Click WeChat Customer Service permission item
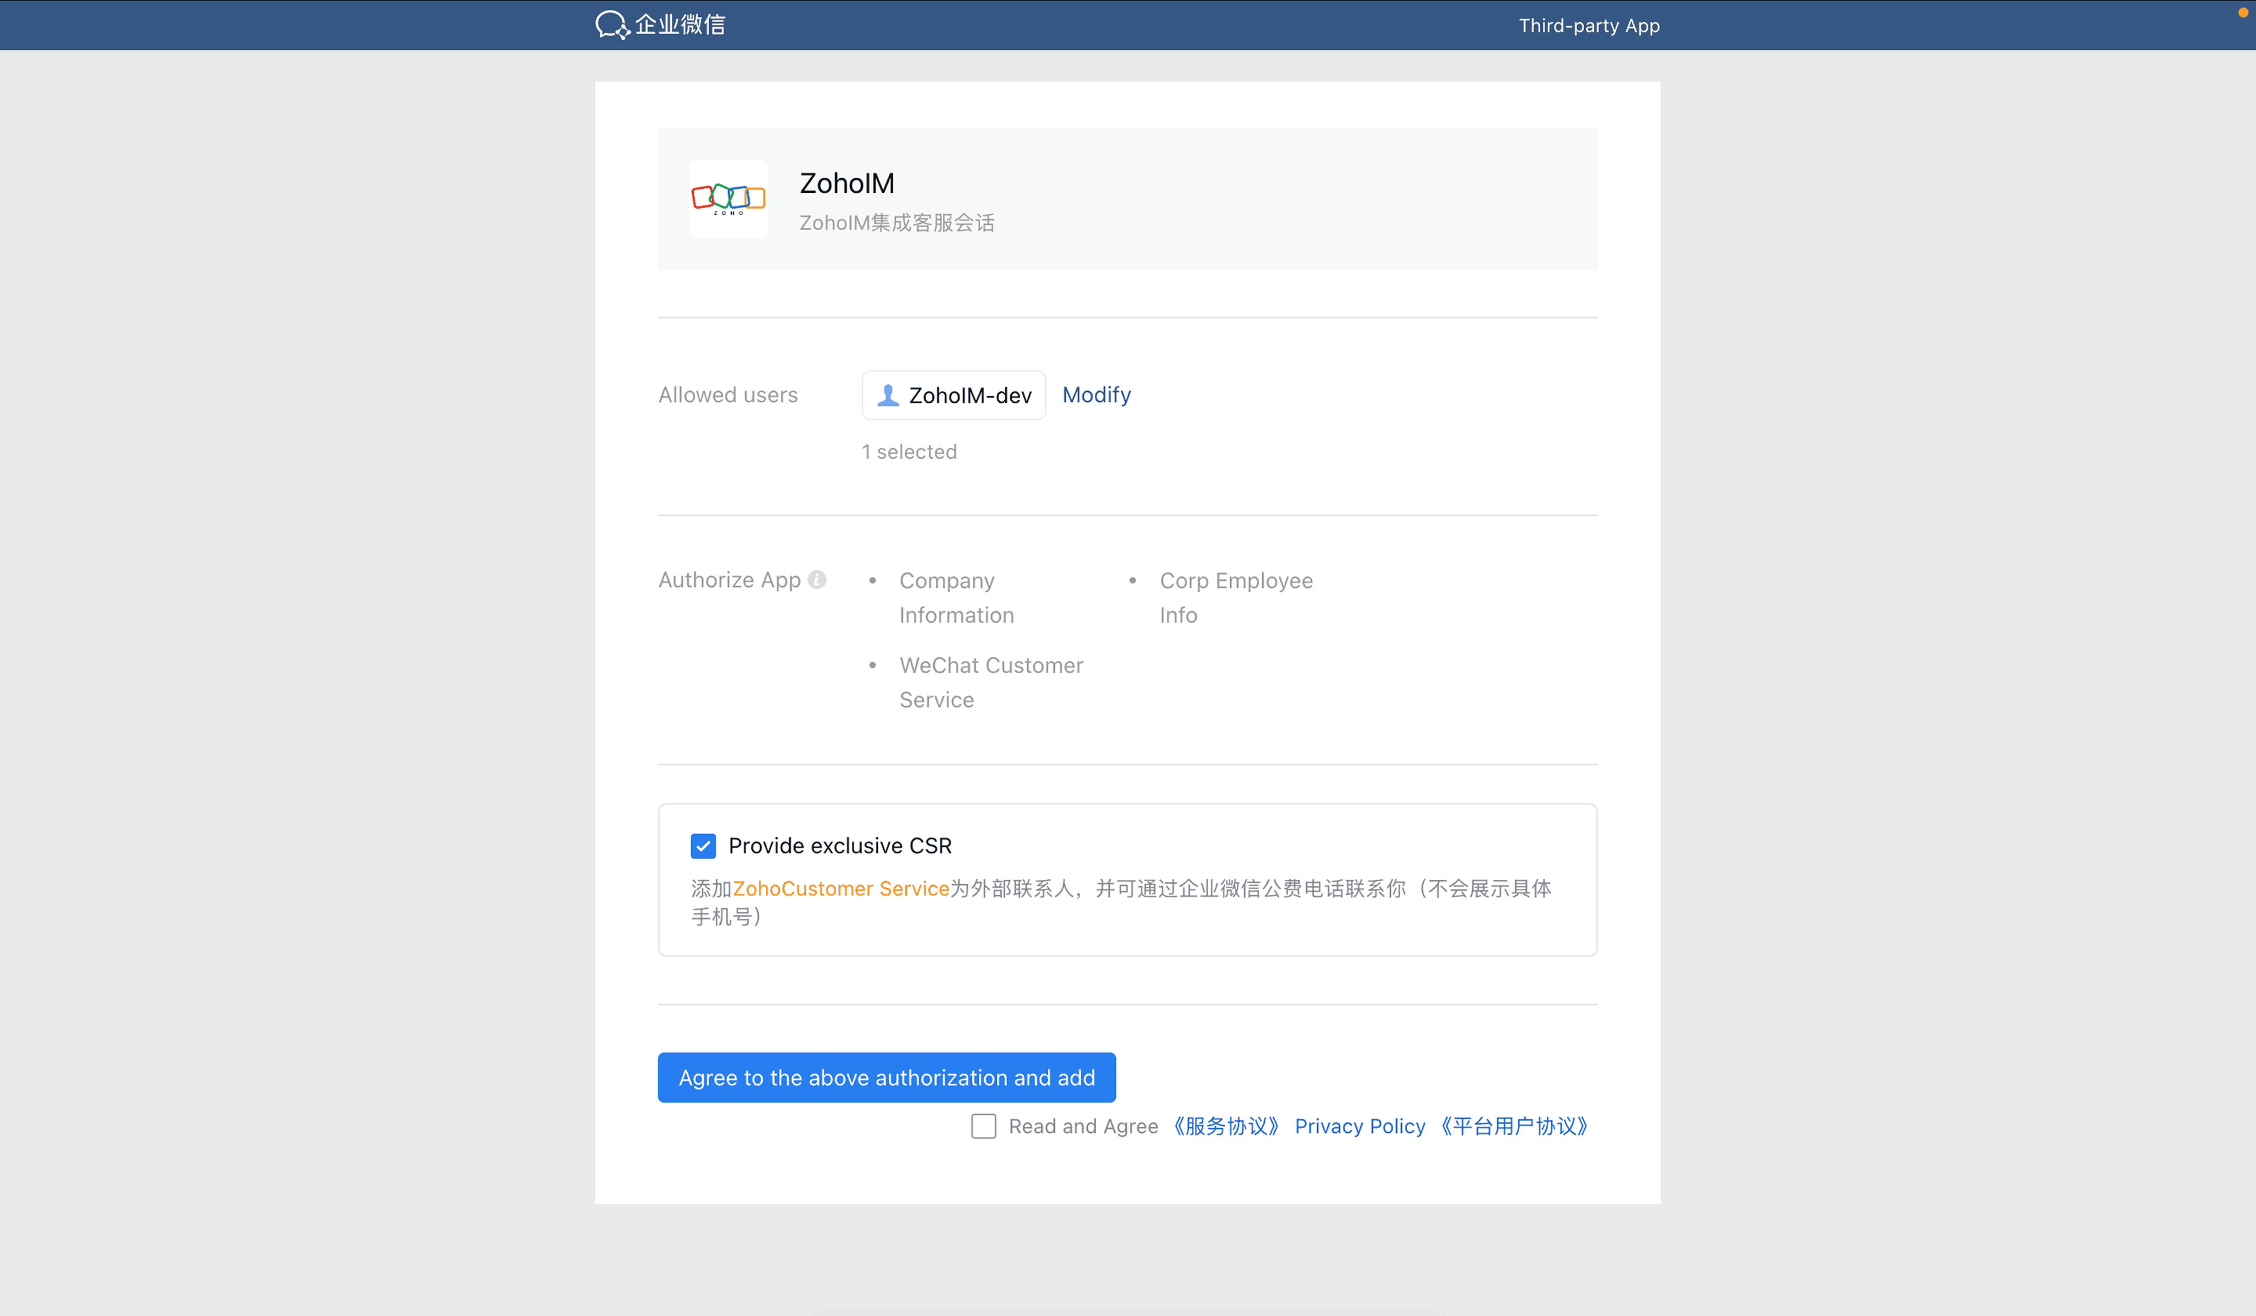2256x1316 pixels. click(x=990, y=682)
